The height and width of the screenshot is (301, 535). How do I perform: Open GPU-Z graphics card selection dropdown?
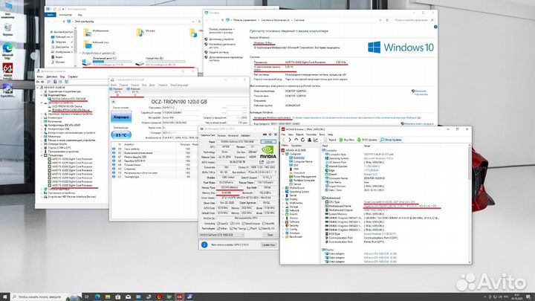click(221, 235)
